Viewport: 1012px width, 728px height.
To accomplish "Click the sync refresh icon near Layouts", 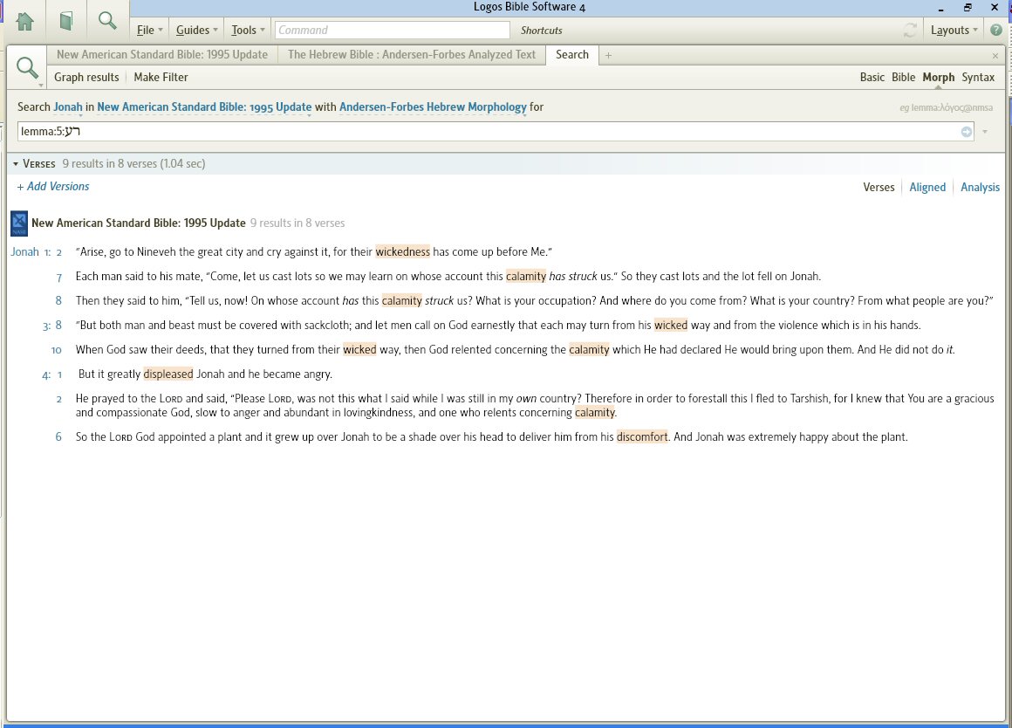I will 910,30.
